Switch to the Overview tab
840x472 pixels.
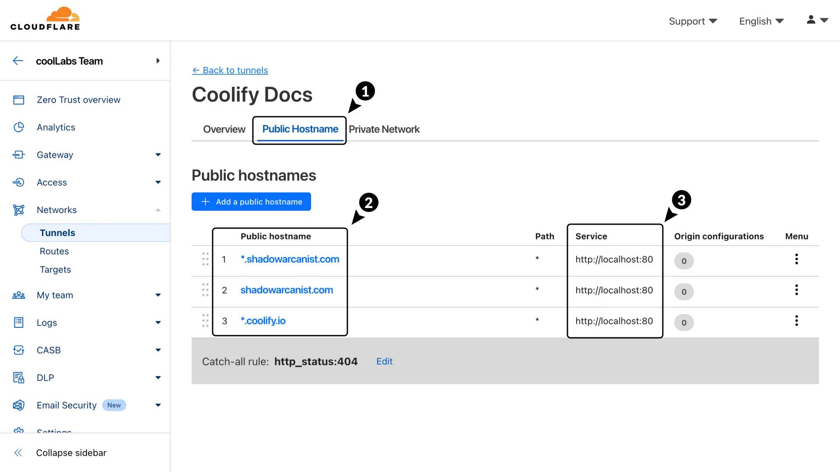pos(224,129)
